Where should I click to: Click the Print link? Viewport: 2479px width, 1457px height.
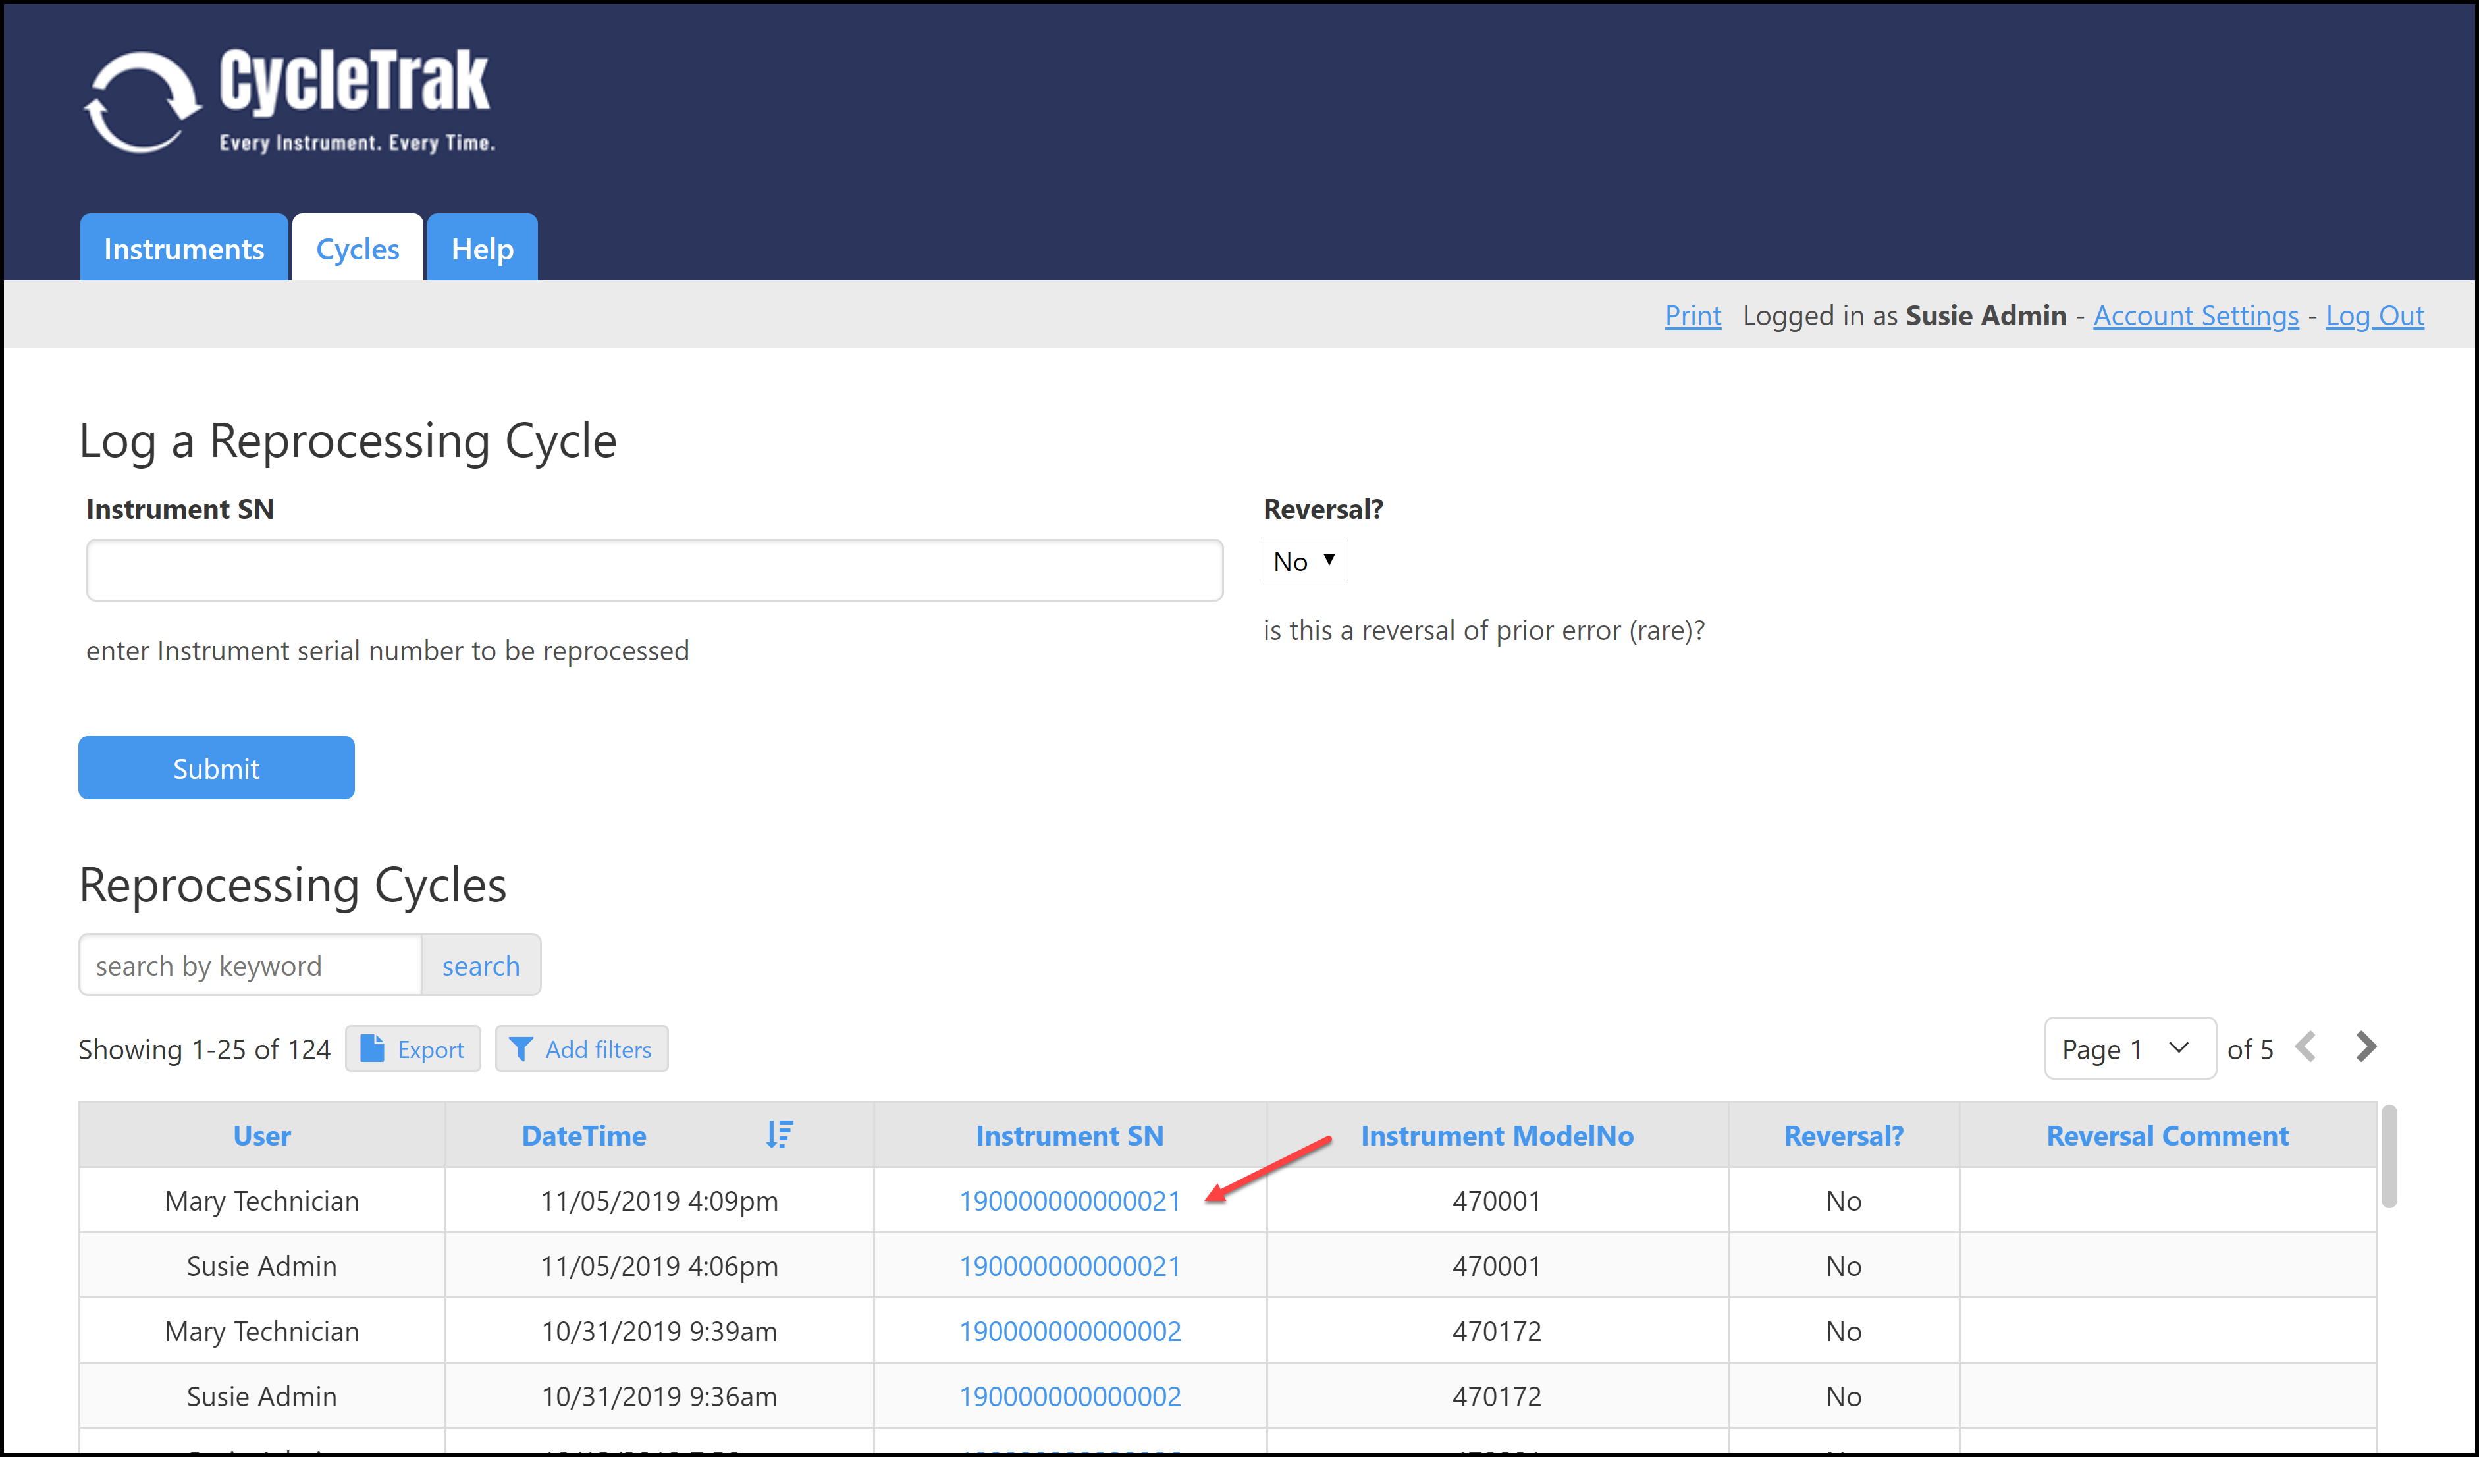[1692, 316]
